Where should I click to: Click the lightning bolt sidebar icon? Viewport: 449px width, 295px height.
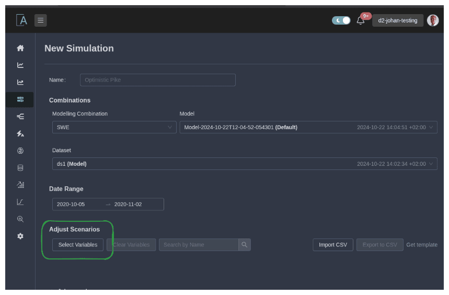(20, 134)
